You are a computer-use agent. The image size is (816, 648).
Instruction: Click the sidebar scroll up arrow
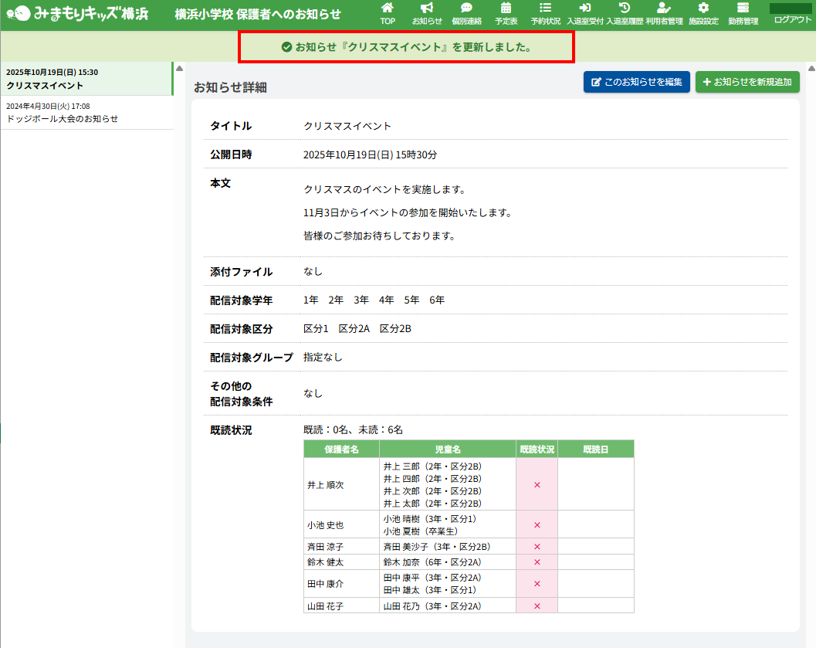[180, 68]
